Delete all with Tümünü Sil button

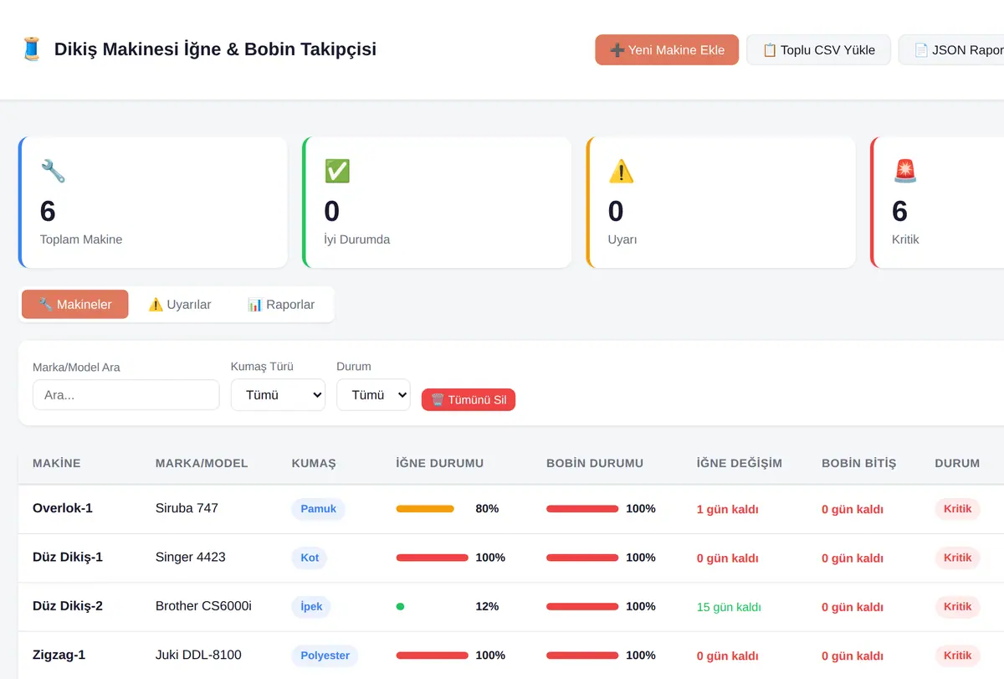pos(469,399)
